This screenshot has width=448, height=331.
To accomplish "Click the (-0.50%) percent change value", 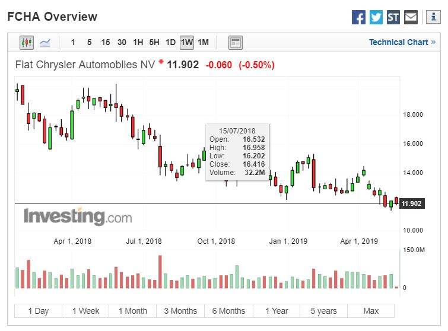I will click(x=256, y=65).
